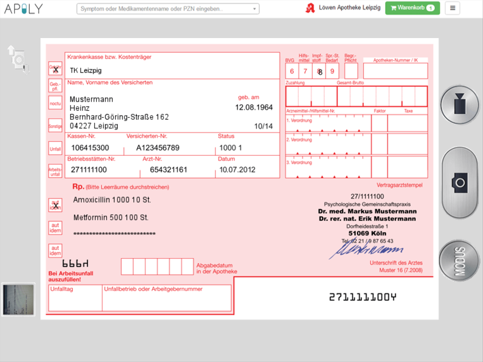The image size is (483, 362).
Task: Tap the MODUS button
Action: 459,261
